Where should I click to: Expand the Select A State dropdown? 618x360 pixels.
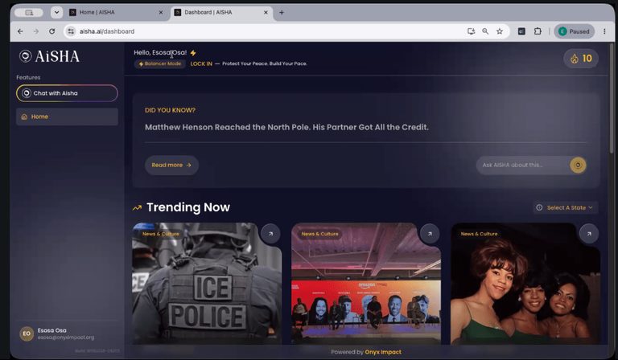tap(566, 208)
